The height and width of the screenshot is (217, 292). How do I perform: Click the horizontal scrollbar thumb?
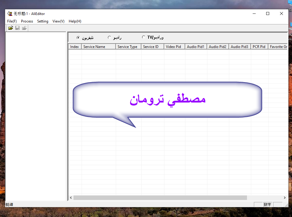160,198
